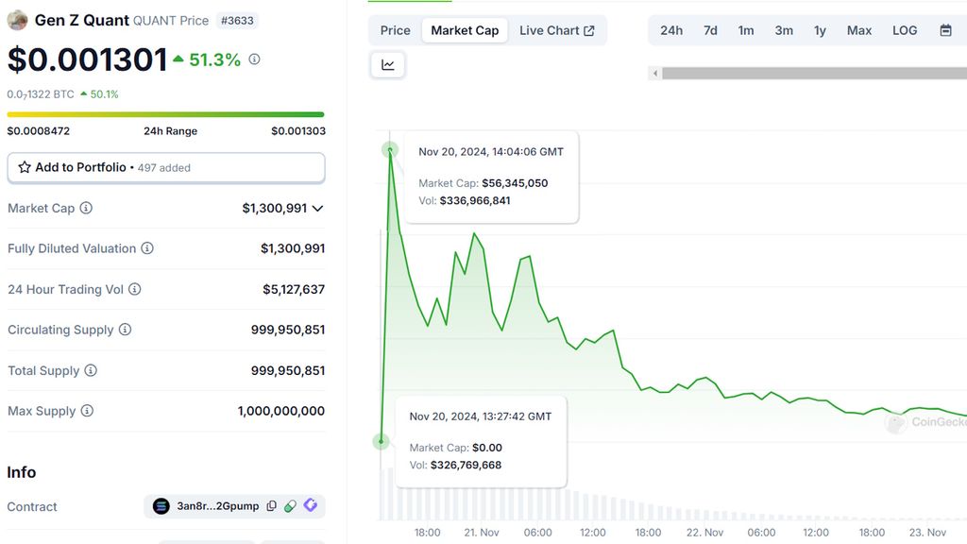Click info icon next to Fully Diluted Valuation
Image resolution: width=967 pixels, height=544 pixels.
tap(147, 248)
